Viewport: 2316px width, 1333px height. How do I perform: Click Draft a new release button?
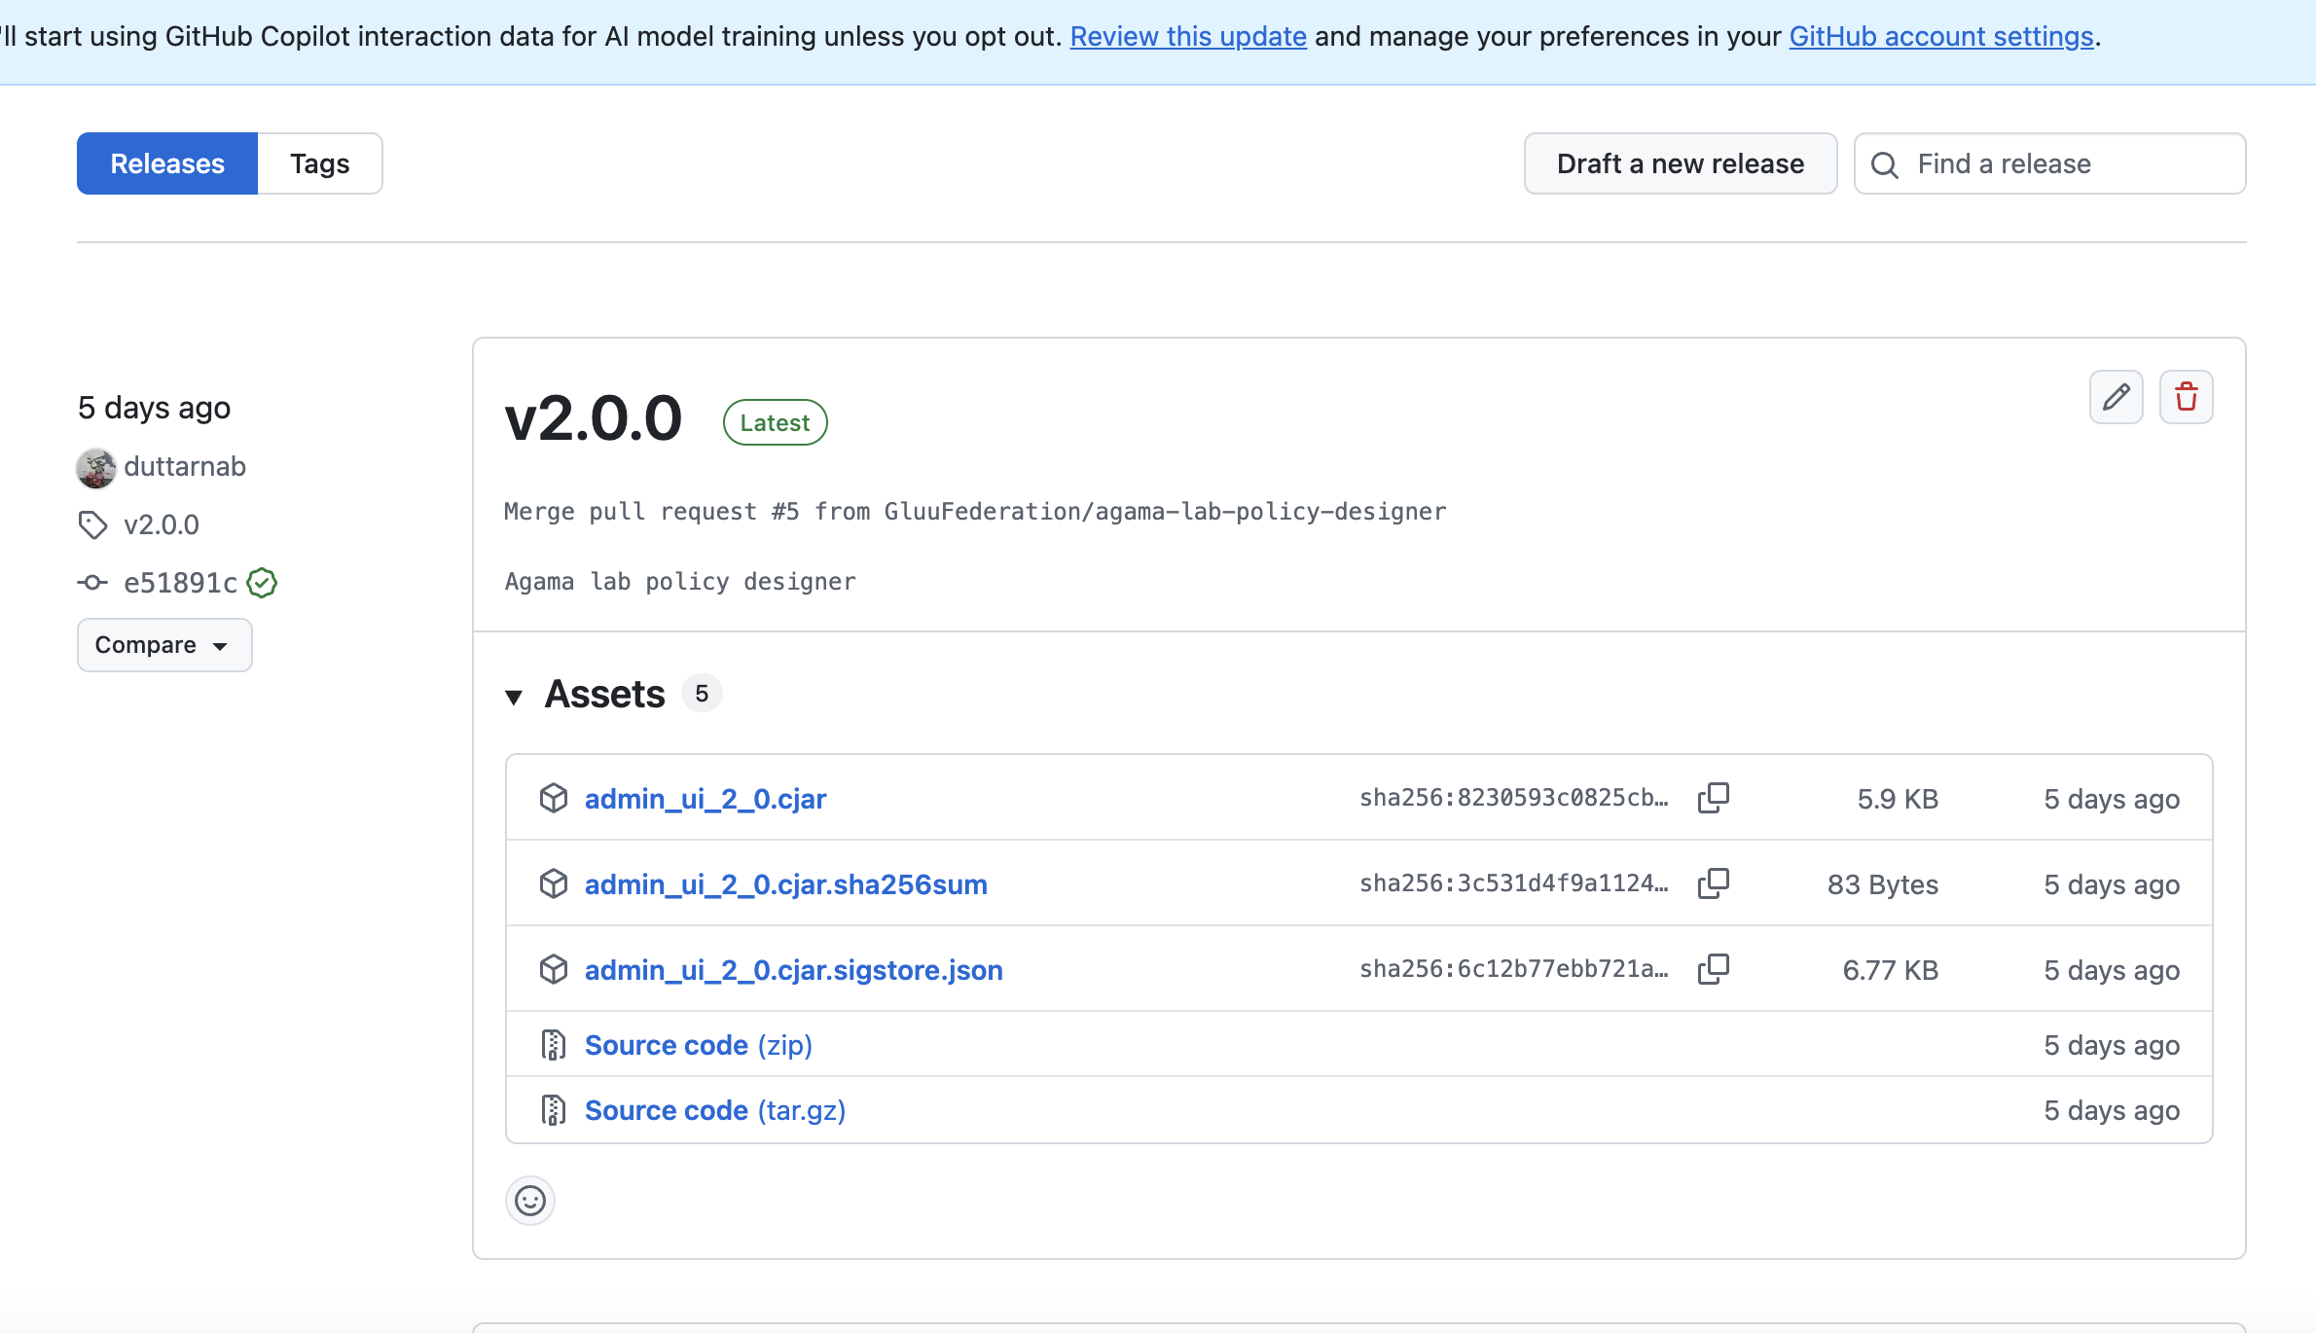(1680, 163)
